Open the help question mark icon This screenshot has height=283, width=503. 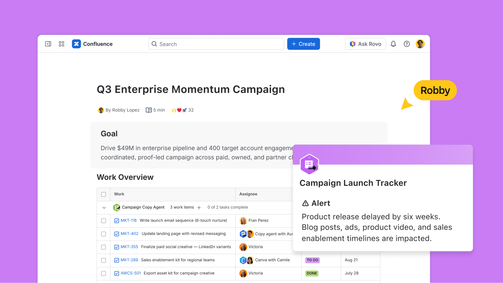(407, 44)
